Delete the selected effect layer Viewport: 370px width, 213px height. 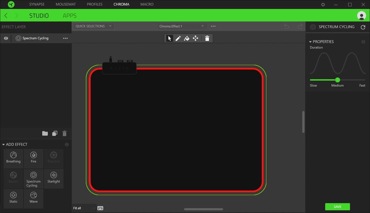[x=64, y=134]
